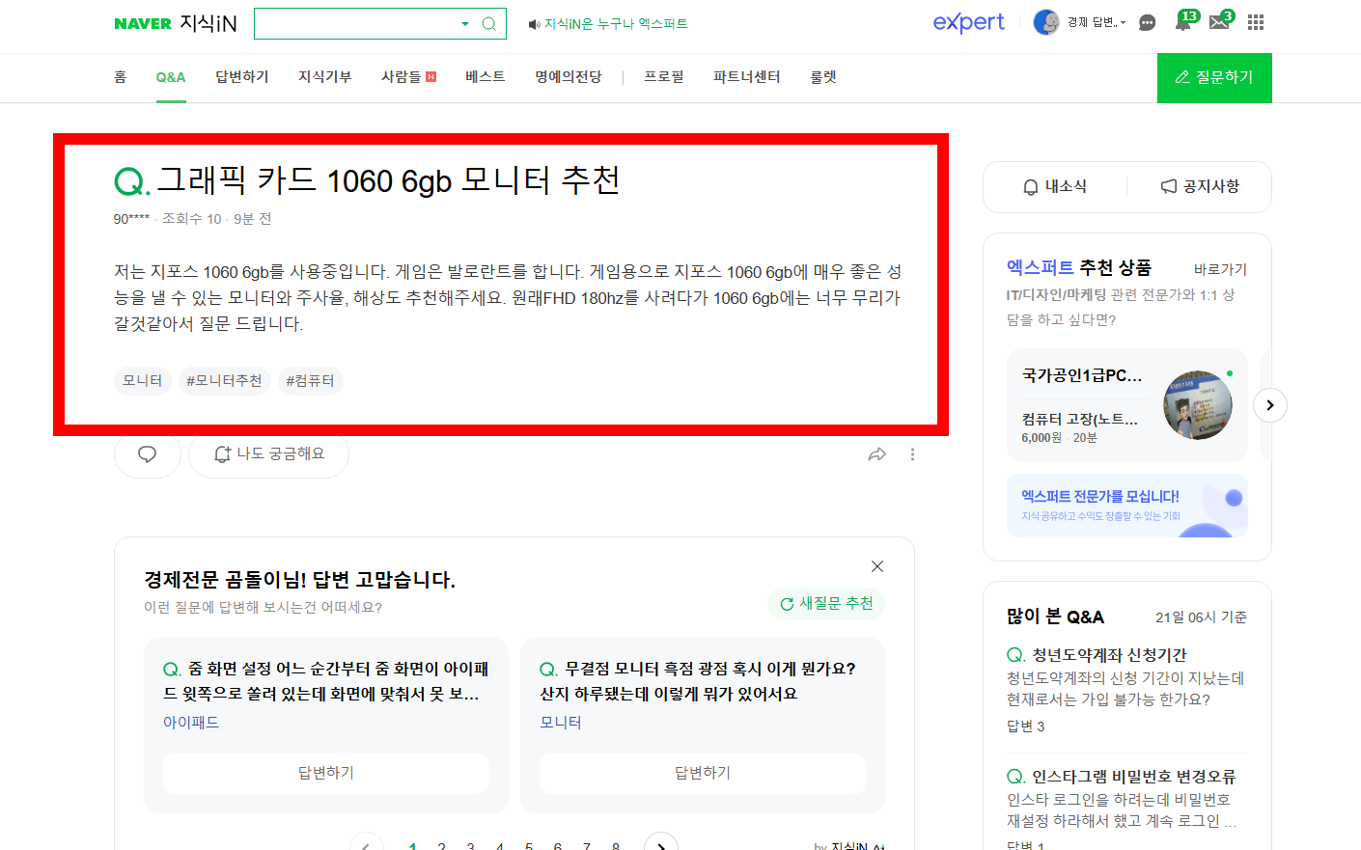Select the #컴퓨터 hashtag
1361x850 pixels.
310,381
